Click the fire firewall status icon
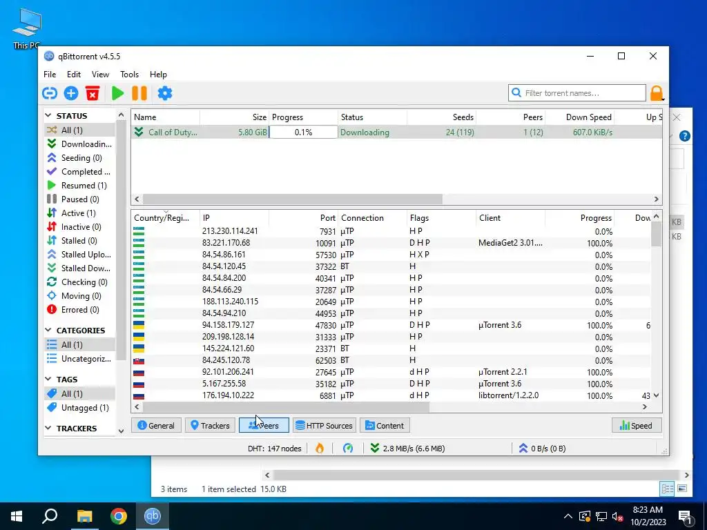This screenshot has width=707, height=530. [320, 449]
